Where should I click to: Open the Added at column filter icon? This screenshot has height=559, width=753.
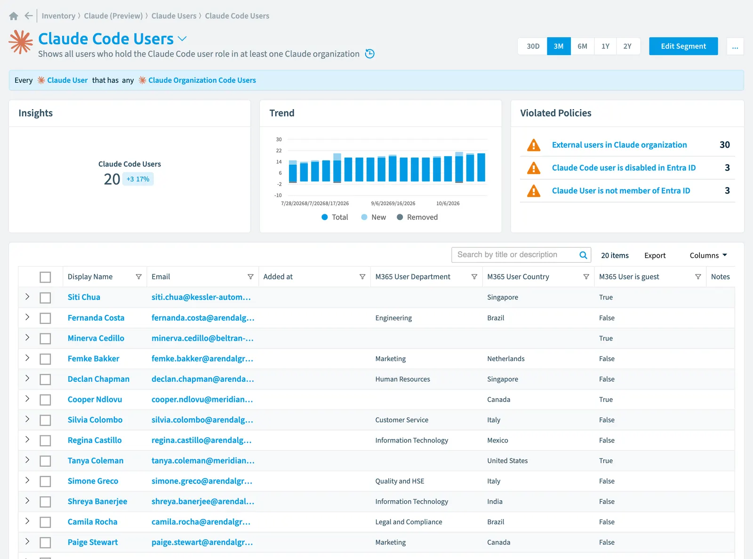[x=362, y=277]
